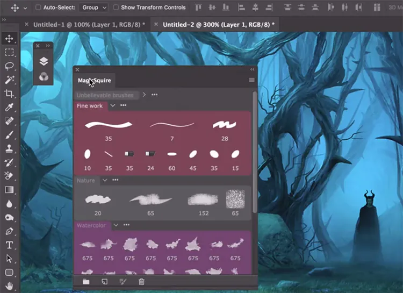Open Move tool preset picker arrow
Screen dimensions: 403x293
25,8
